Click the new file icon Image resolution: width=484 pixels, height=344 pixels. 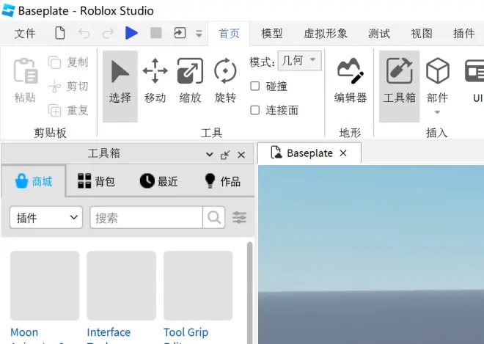coord(60,33)
